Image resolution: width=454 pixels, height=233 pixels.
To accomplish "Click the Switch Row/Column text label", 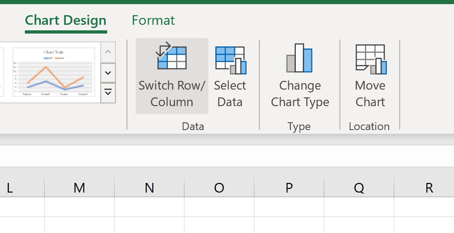I will click(x=172, y=94).
